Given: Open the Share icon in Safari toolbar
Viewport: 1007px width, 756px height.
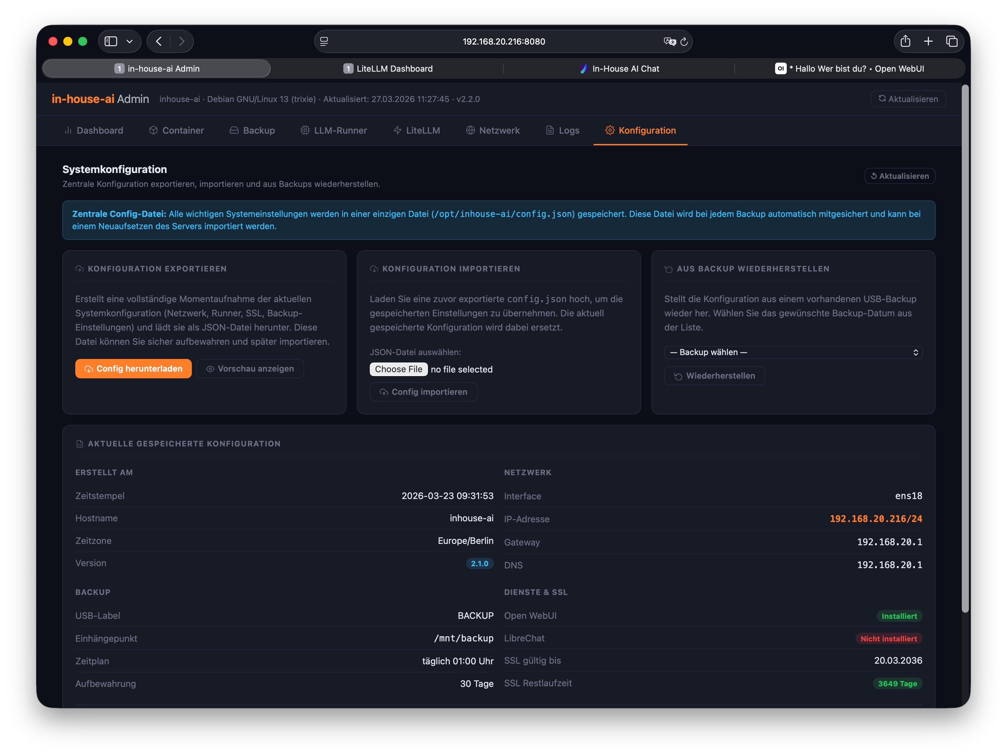Looking at the screenshot, I should pos(905,41).
